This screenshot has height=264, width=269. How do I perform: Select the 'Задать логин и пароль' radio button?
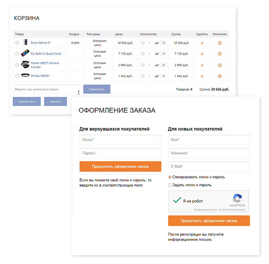point(170,185)
